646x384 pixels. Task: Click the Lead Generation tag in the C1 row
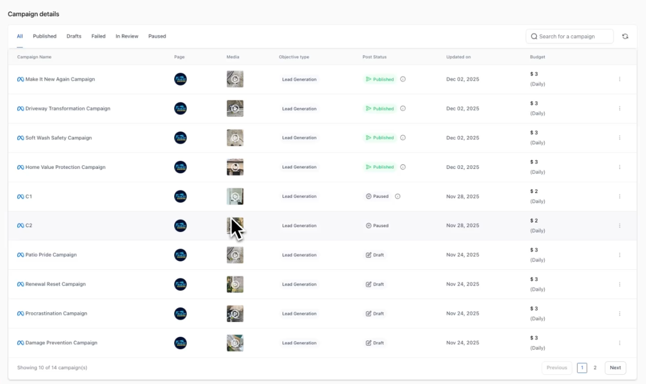pos(299,196)
